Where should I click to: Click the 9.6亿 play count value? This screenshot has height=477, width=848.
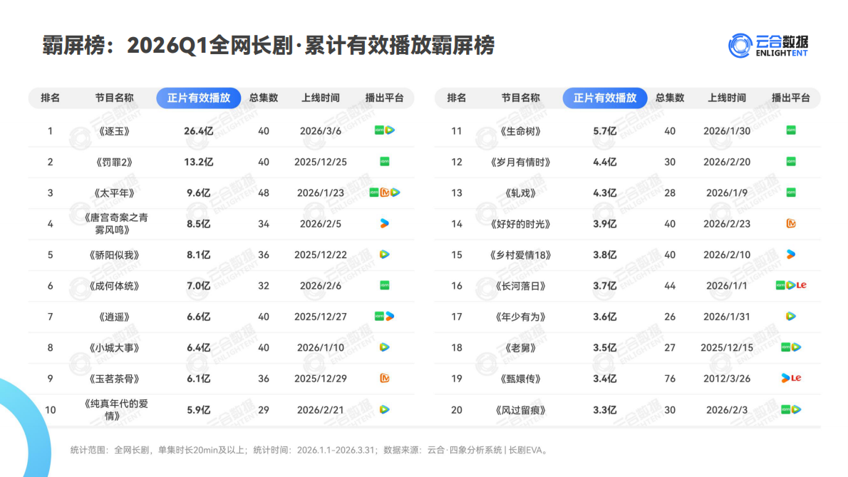coord(199,193)
